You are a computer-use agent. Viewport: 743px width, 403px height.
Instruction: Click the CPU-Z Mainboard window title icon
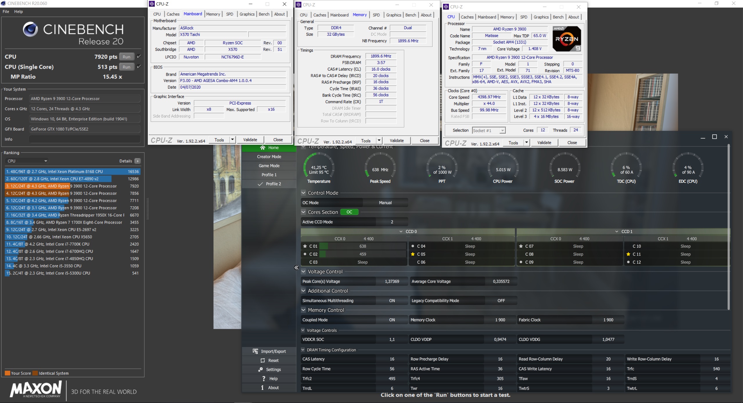(x=152, y=4)
